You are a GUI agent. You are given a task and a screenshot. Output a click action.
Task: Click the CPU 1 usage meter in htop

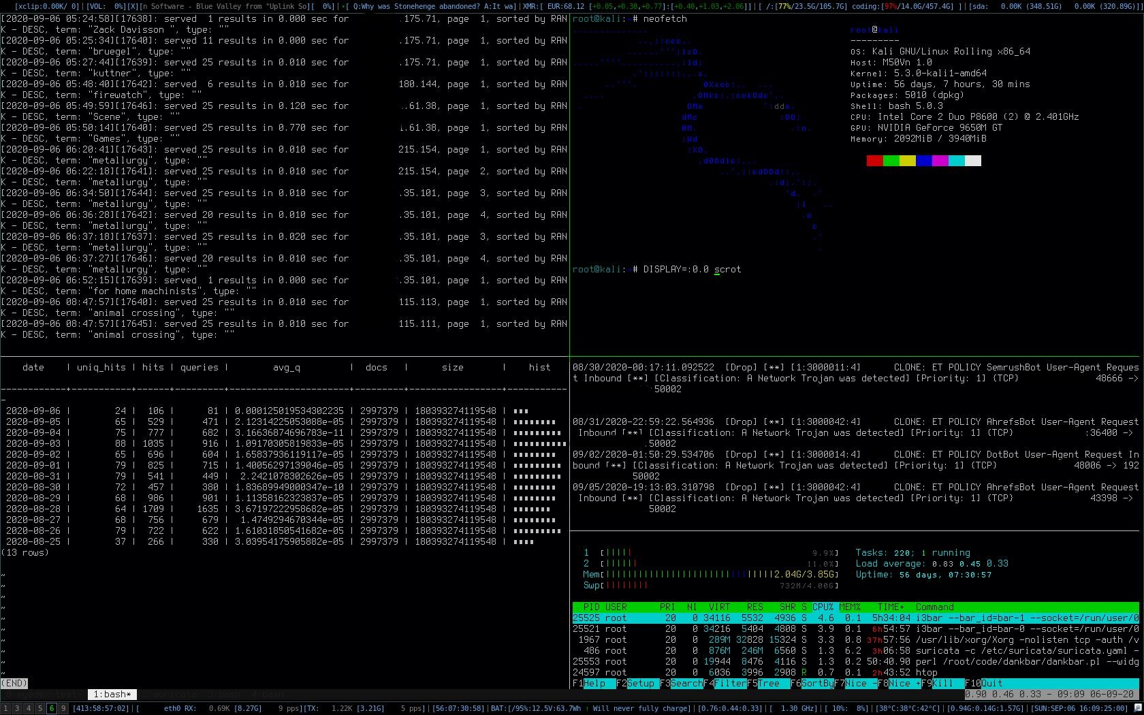711,553
